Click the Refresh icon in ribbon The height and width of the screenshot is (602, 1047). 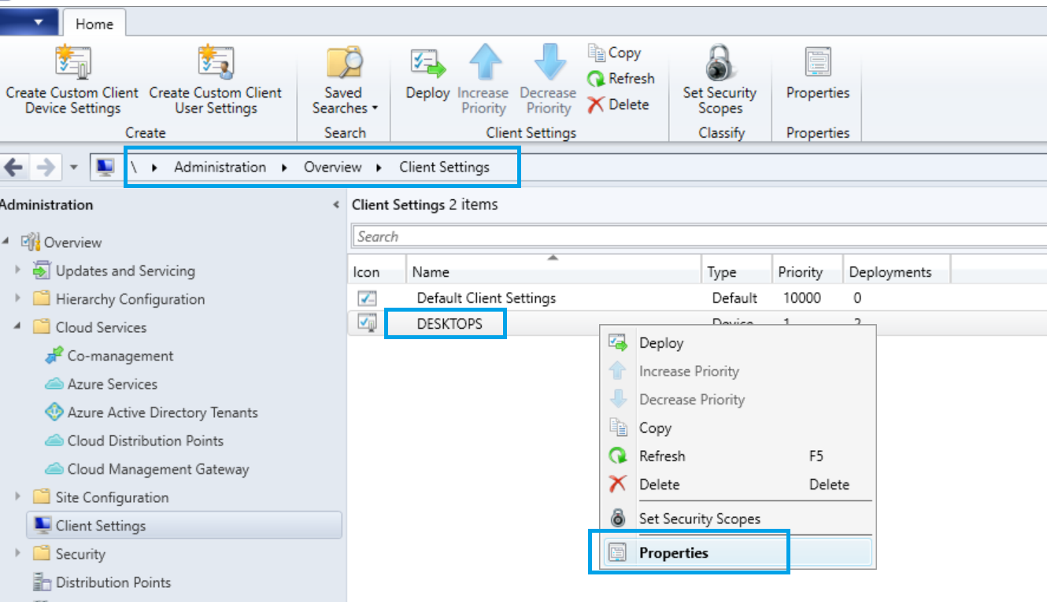click(597, 79)
